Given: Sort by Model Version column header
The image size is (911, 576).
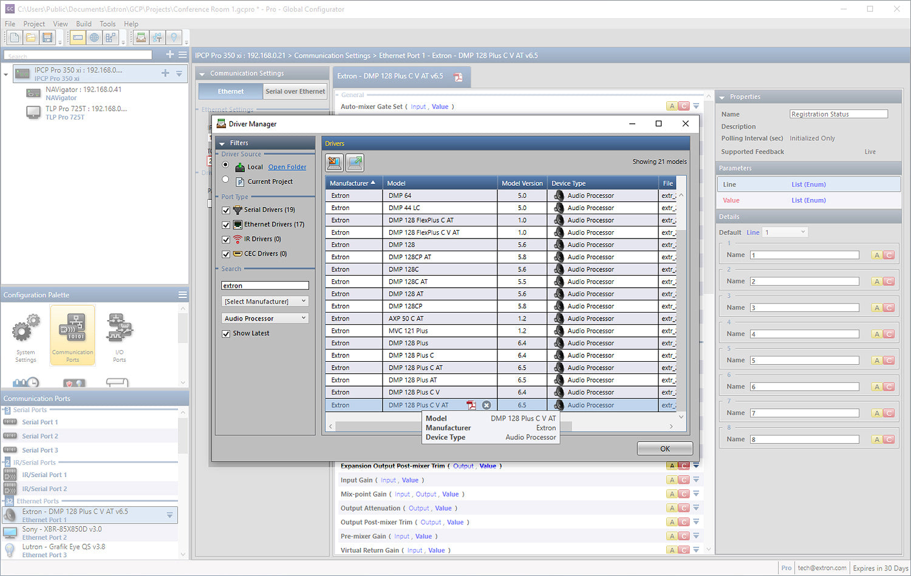Looking at the screenshot, I should [522, 183].
